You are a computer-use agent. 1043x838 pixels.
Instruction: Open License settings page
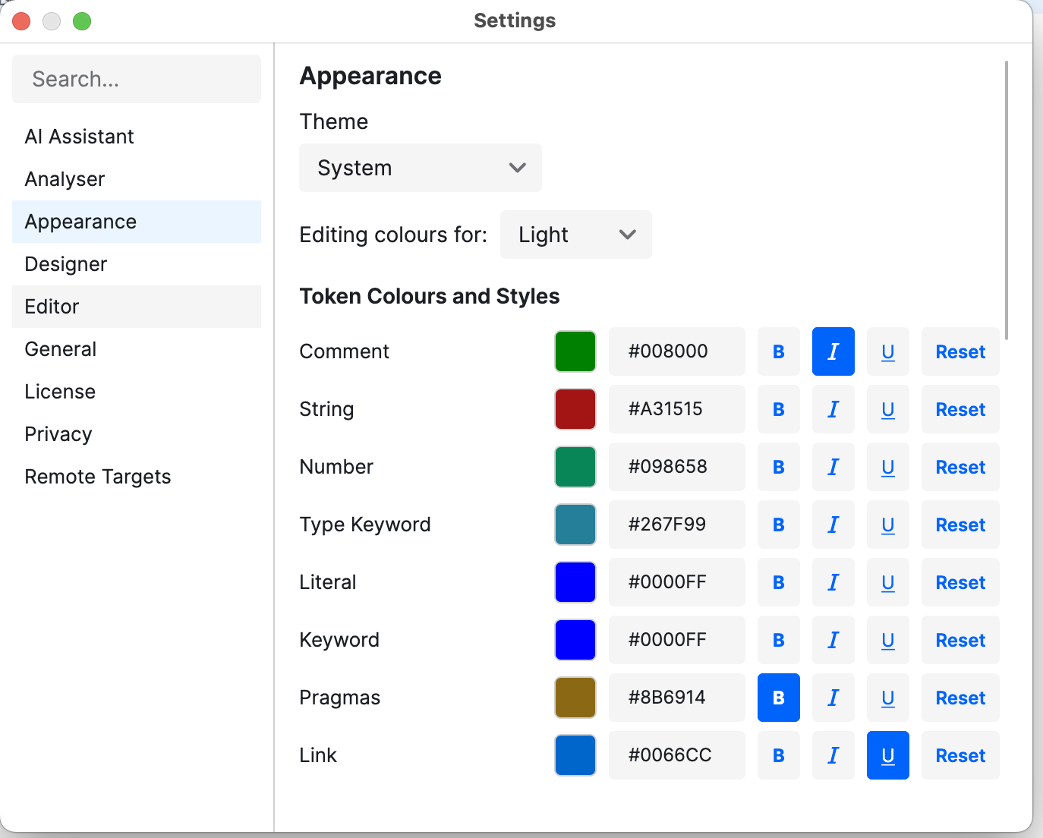(137, 392)
